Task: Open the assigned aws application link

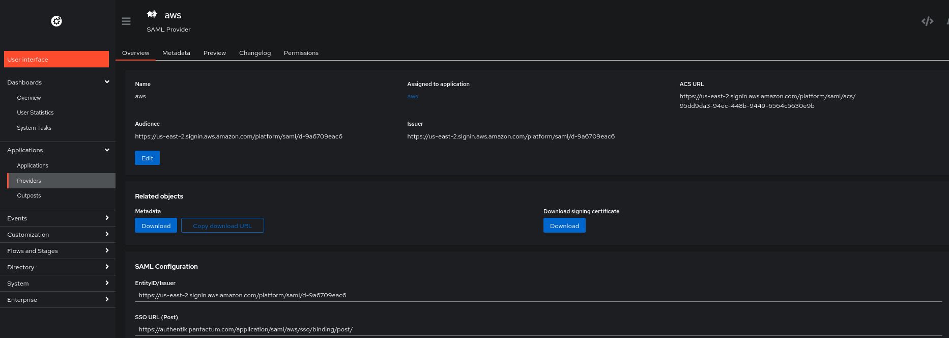Action: point(413,96)
